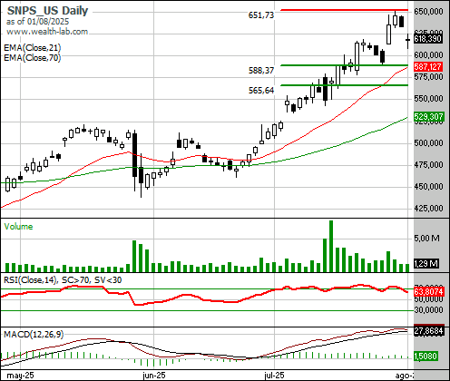The image size is (450, 381).
Task: Click the tallest volume bar in July
Action: pos(331,247)
